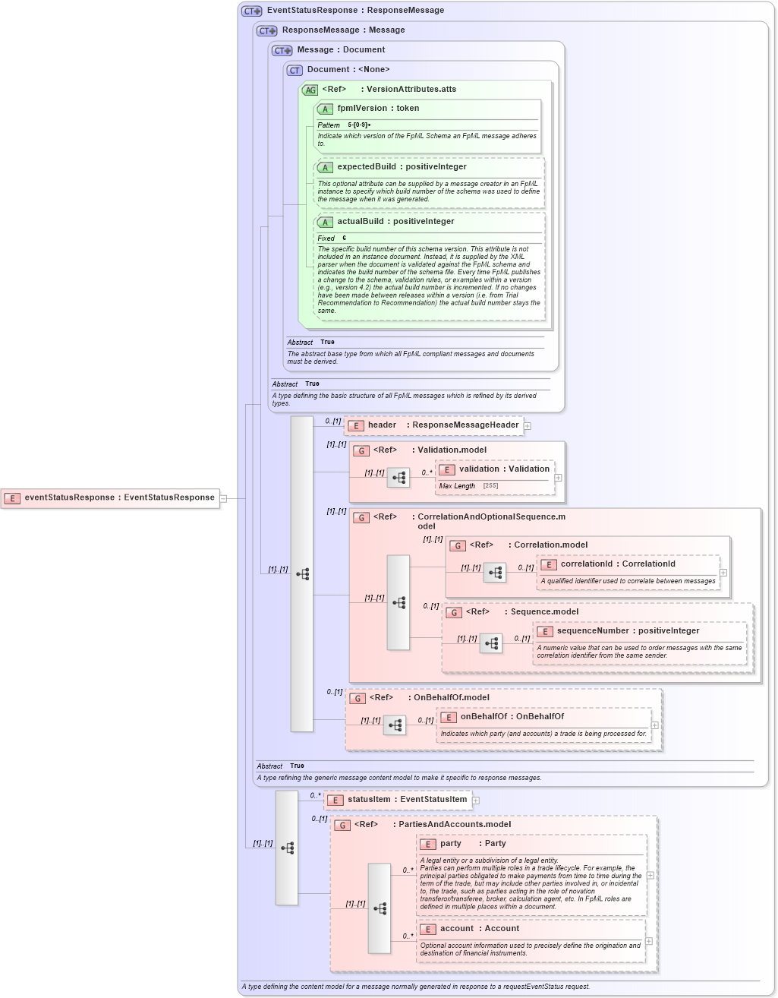Open the 'validation : Validation' element label
Viewport: 778px width, 998px height.
click(x=504, y=469)
